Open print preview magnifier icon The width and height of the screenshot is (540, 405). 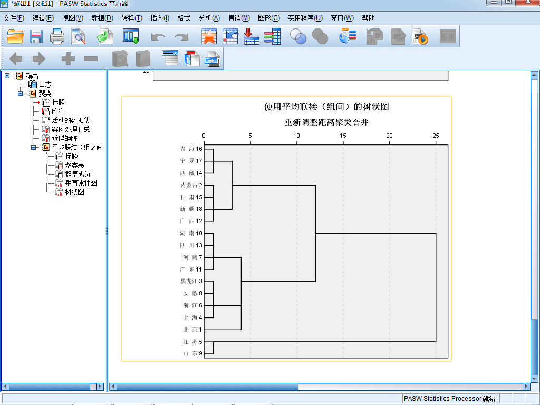point(79,36)
